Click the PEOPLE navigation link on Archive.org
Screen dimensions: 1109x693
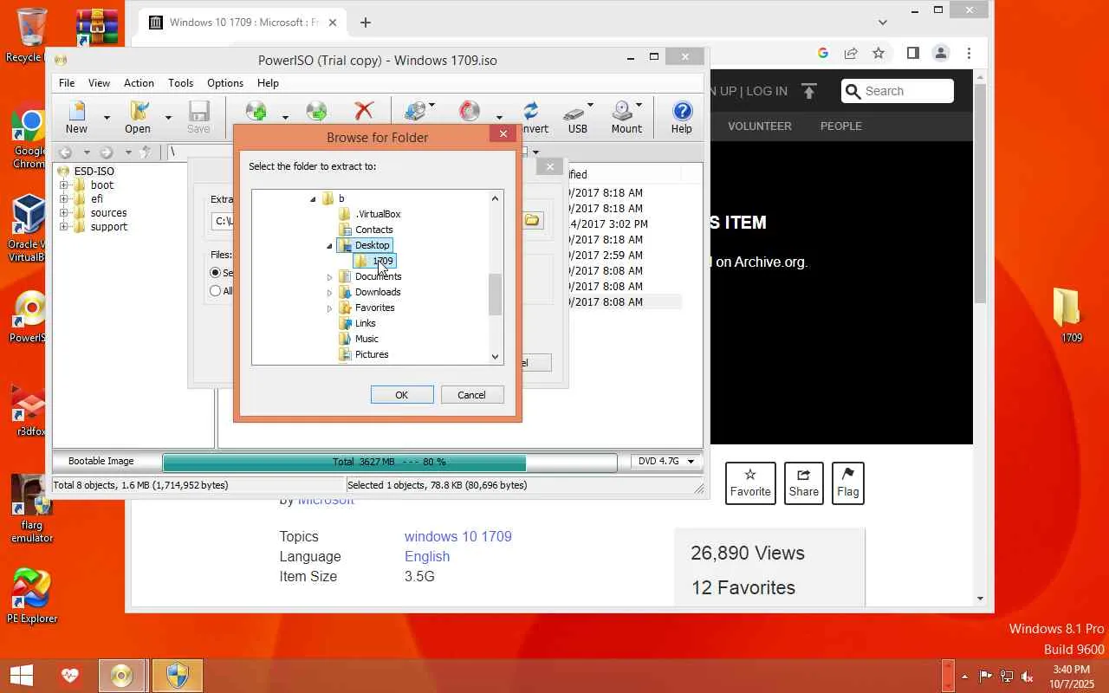[840, 126]
